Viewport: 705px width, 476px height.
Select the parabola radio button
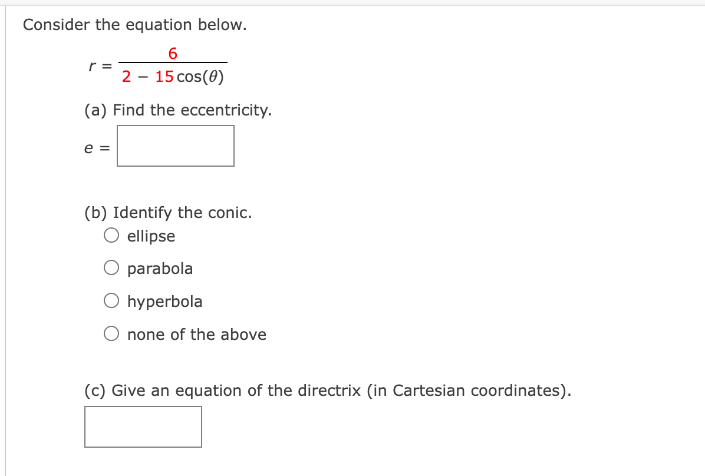[111, 268]
